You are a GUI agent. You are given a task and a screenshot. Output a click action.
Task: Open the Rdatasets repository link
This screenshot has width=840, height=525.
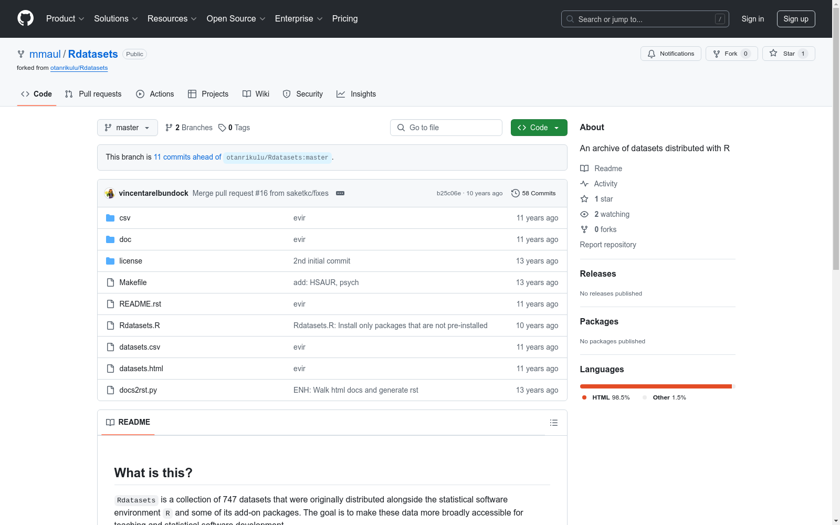point(93,54)
